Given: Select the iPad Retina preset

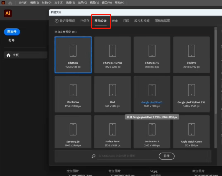Looking at the screenshot, I should click(x=73, y=94).
